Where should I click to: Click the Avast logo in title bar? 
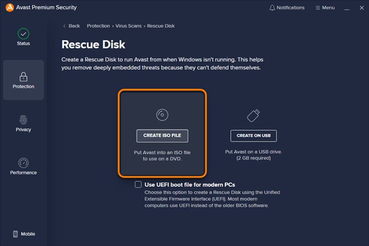click(x=10, y=7)
